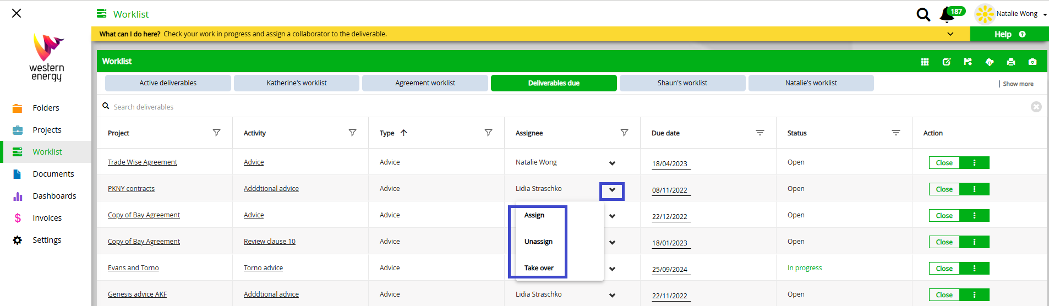
Task: Click the Help button
Action: (1009, 34)
